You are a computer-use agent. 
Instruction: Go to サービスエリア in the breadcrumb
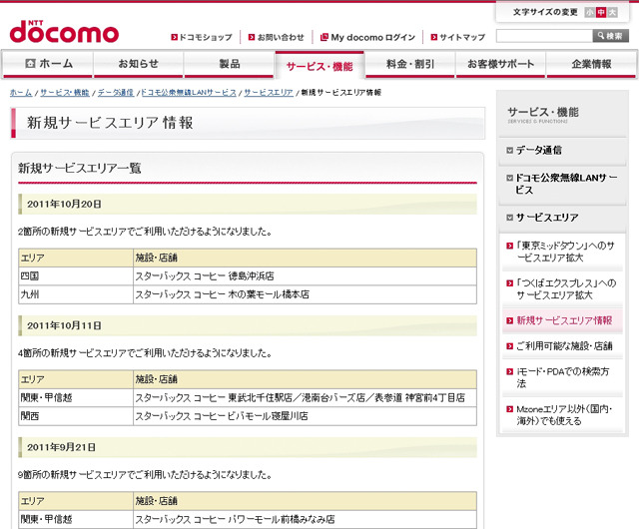click(269, 93)
